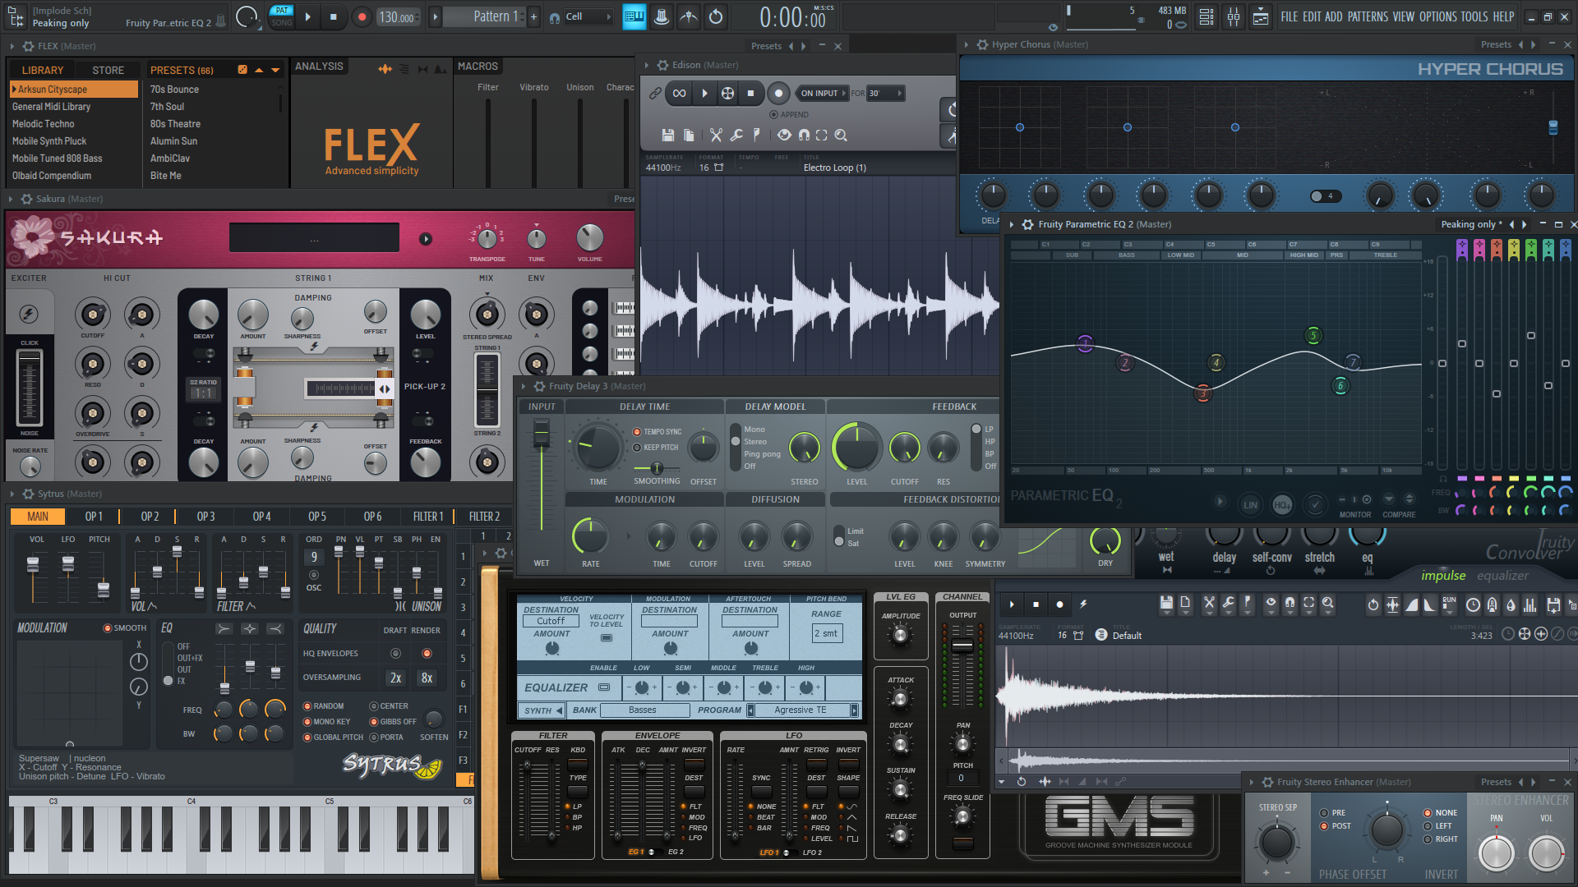Click the main transport record button
This screenshot has height=887, width=1578.
(x=362, y=16)
